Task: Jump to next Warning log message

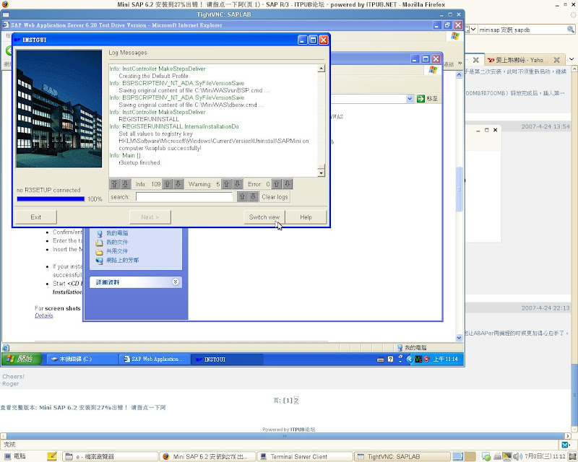Action: pos(238,184)
